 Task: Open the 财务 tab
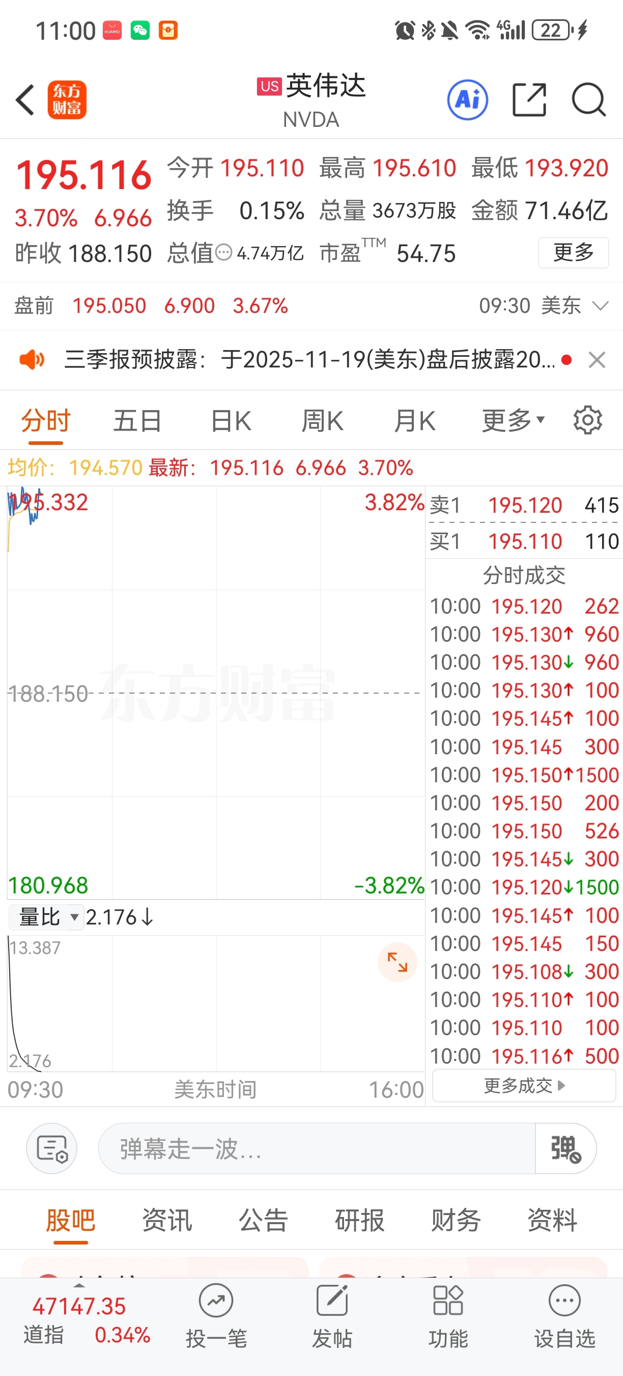pyautogui.click(x=456, y=1220)
